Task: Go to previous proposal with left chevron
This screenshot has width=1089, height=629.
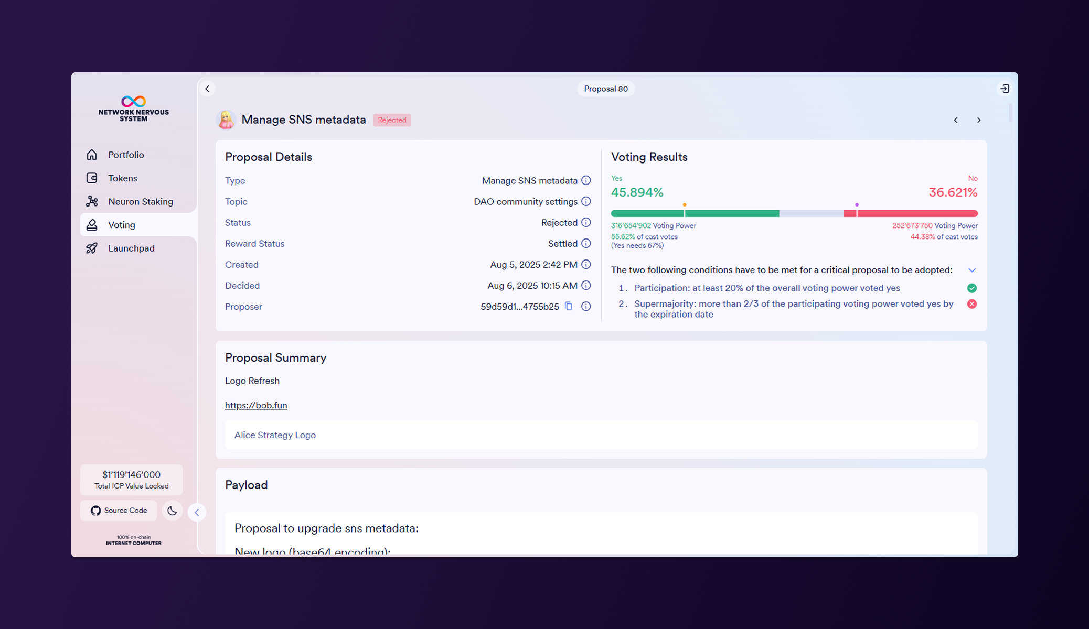Action: [956, 120]
